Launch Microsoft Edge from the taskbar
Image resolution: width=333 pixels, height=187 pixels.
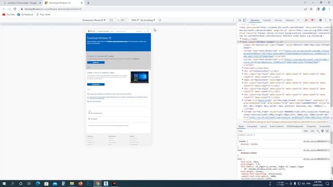pyautogui.click(x=38, y=183)
